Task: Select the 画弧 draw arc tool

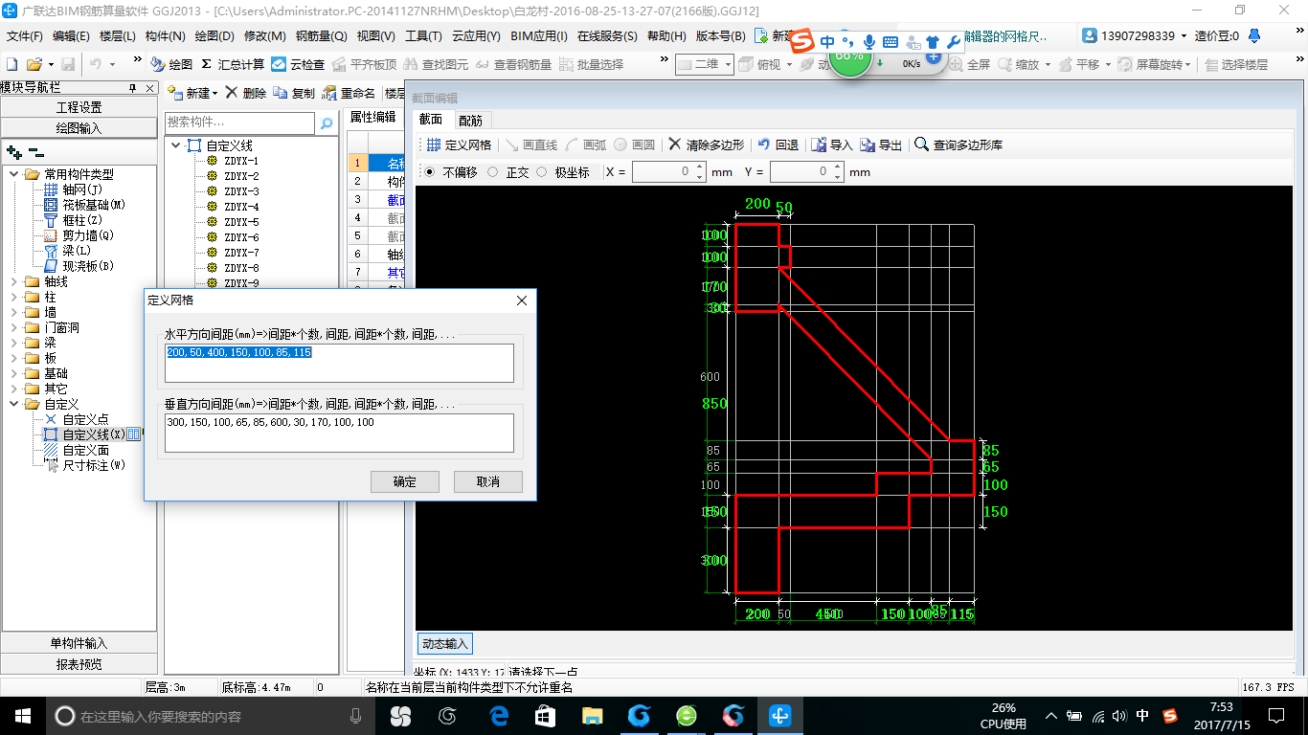Action: [586, 145]
